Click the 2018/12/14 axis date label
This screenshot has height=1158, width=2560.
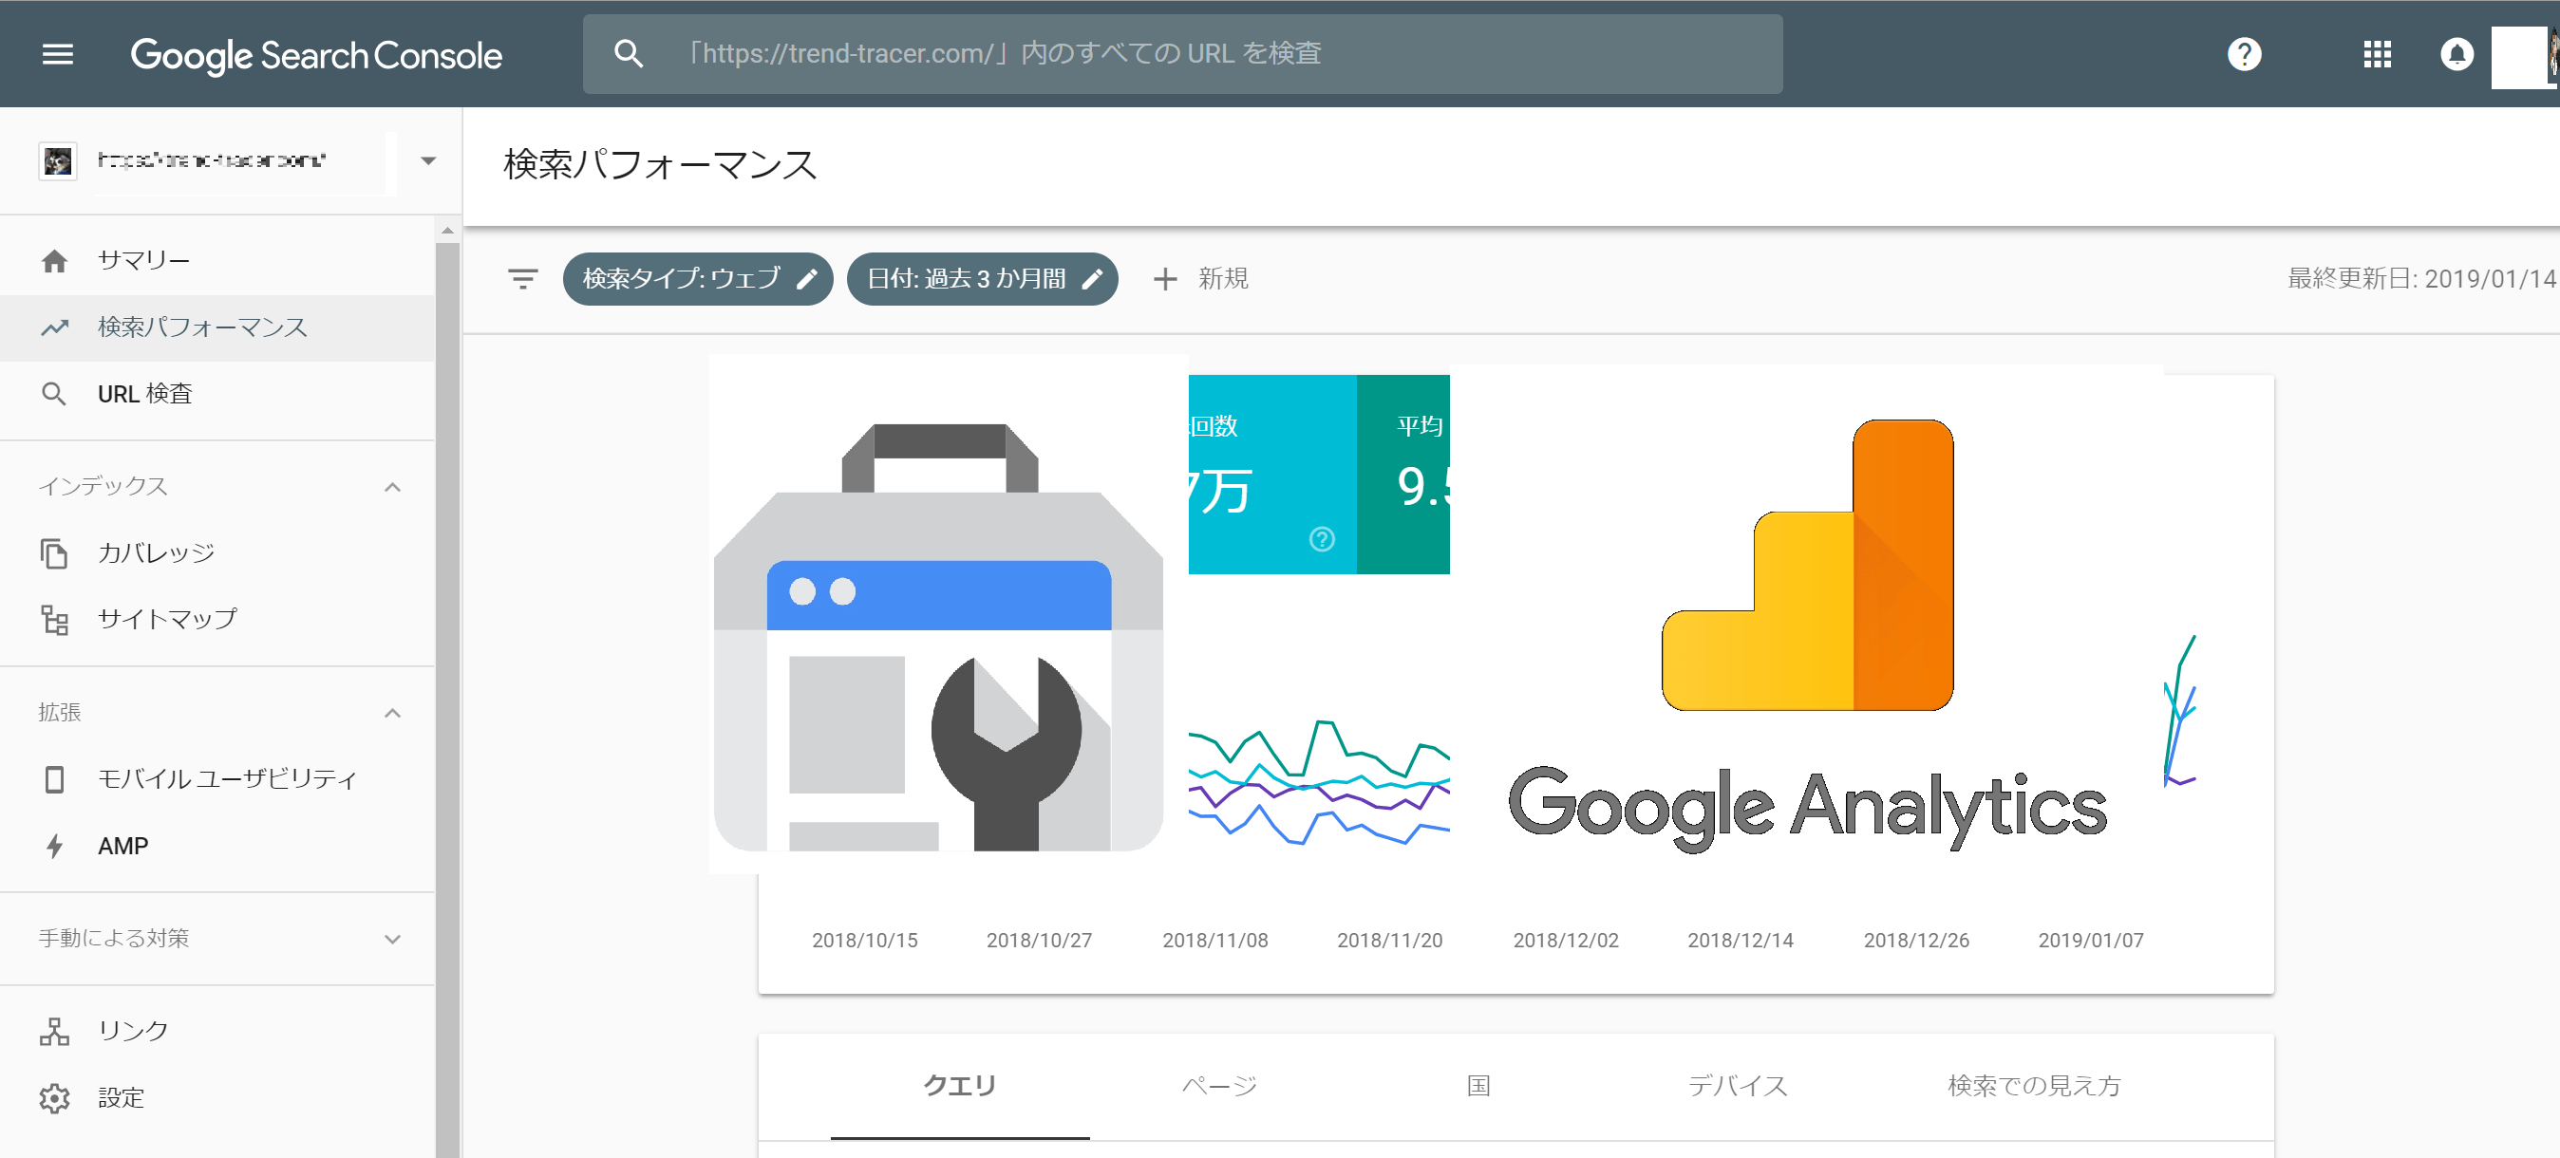(1741, 941)
